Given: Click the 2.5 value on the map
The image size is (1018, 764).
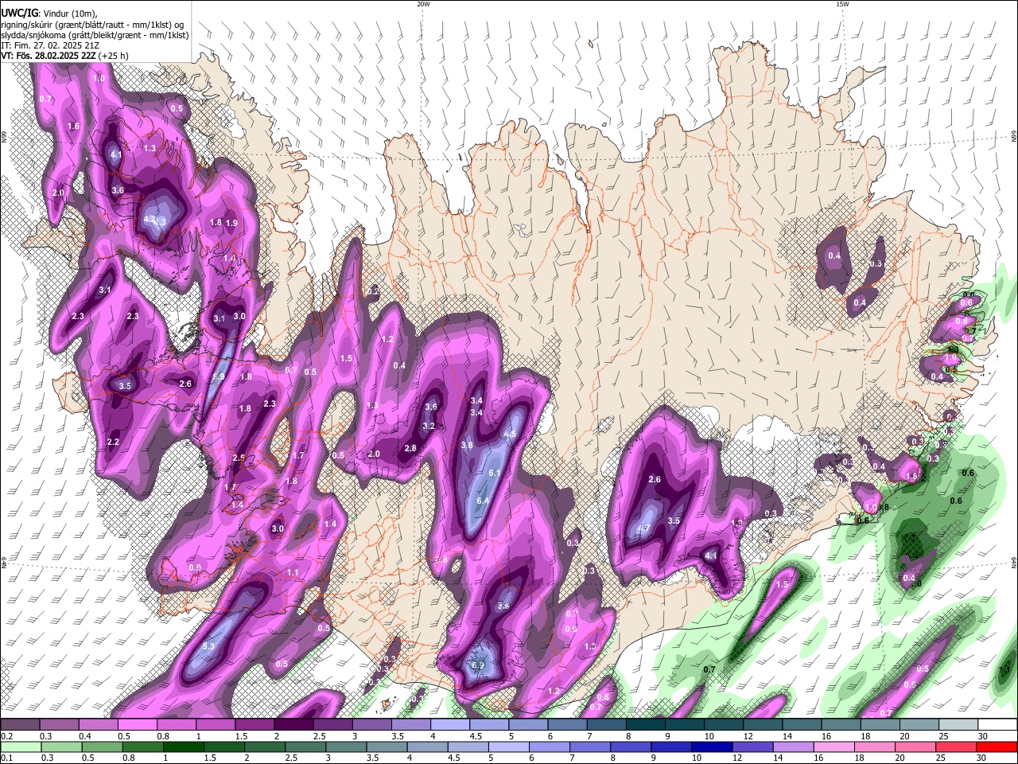Looking at the screenshot, I should point(239,458).
